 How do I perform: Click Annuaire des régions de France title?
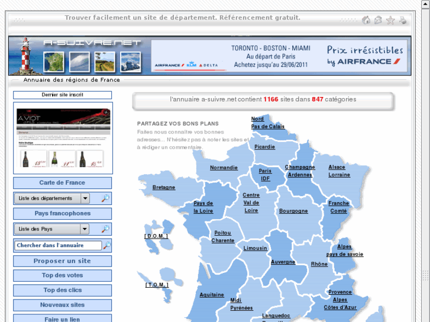tap(72, 80)
